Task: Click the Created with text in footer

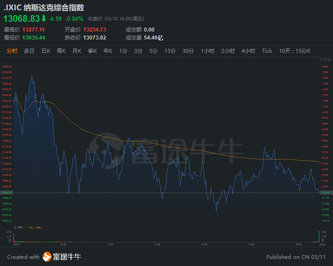Action: point(23,257)
